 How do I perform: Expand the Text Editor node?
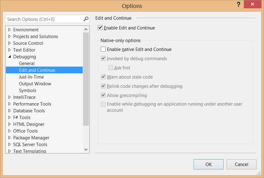click(x=9, y=50)
